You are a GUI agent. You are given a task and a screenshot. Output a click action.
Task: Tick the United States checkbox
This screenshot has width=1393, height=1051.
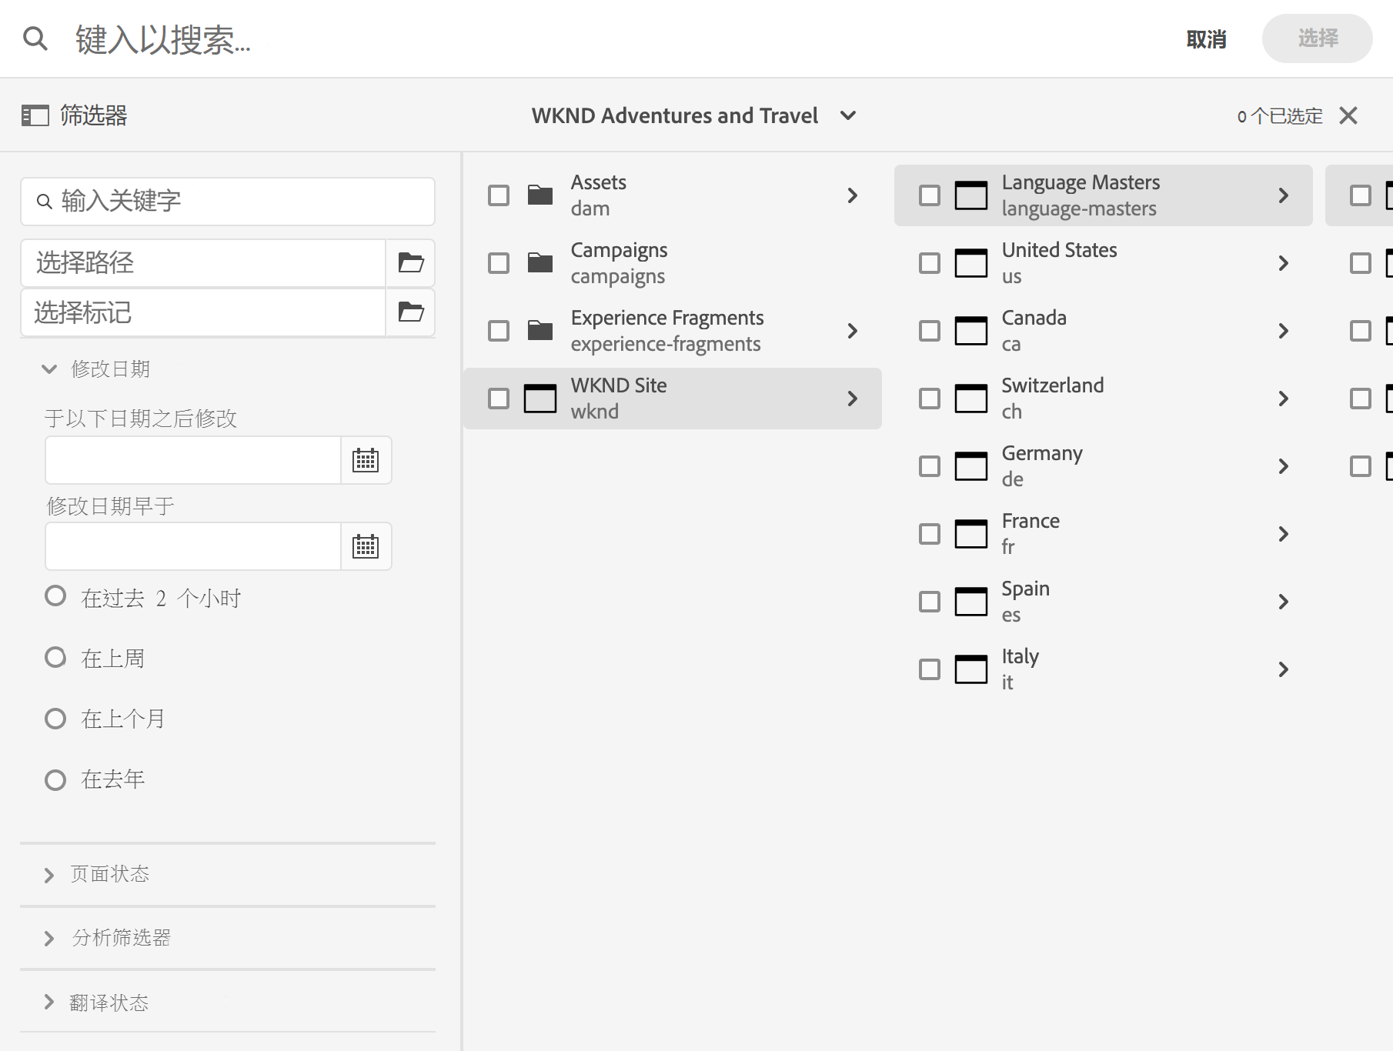point(930,263)
